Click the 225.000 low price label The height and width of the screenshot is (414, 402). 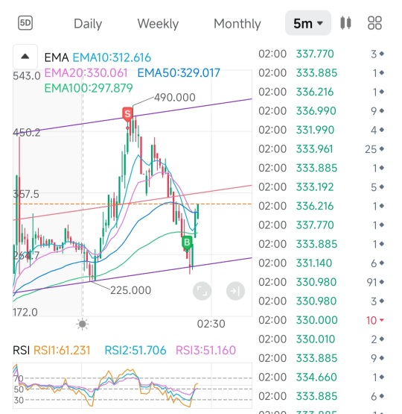click(131, 290)
